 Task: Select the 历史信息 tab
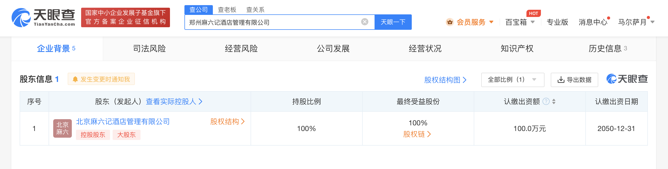click(608, 49)
